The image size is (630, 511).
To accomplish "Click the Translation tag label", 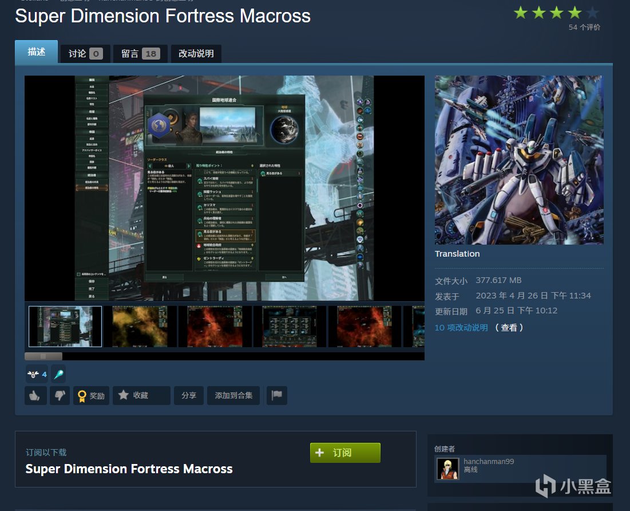I will [x=457, y=254].
